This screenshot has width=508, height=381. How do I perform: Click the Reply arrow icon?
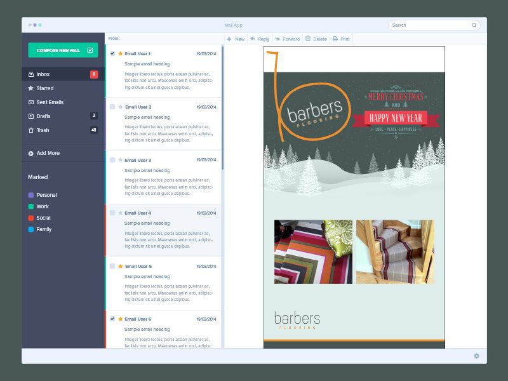(253, 39)
